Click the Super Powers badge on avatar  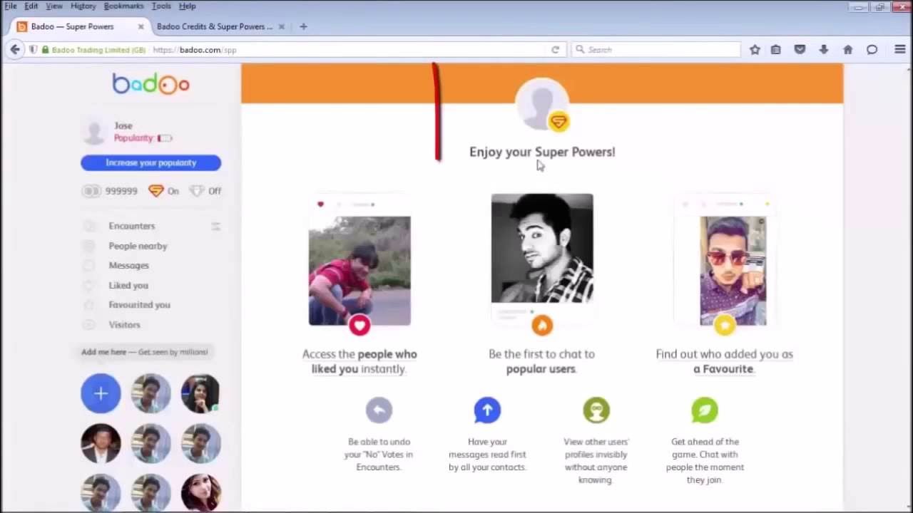coord(558,122)
